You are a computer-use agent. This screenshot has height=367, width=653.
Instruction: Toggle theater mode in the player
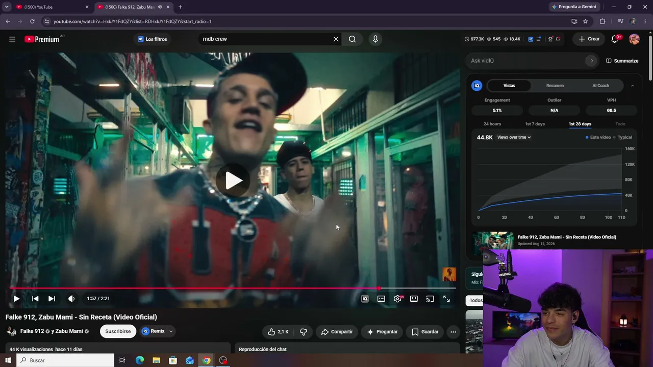(414, 299)
